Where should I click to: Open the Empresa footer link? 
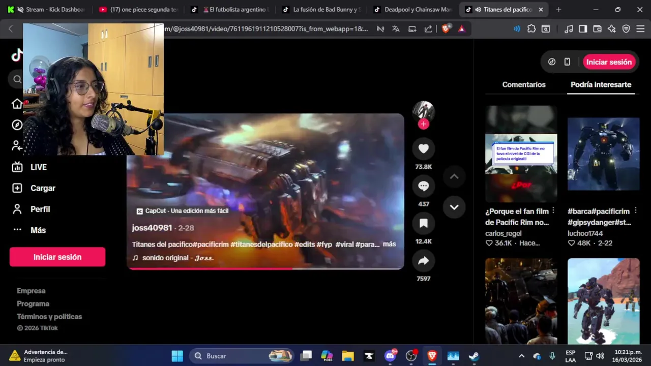31,291
